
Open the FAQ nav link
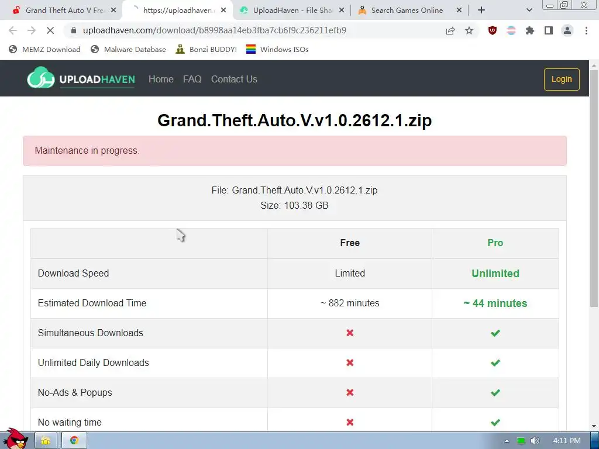tap(192, 79)
